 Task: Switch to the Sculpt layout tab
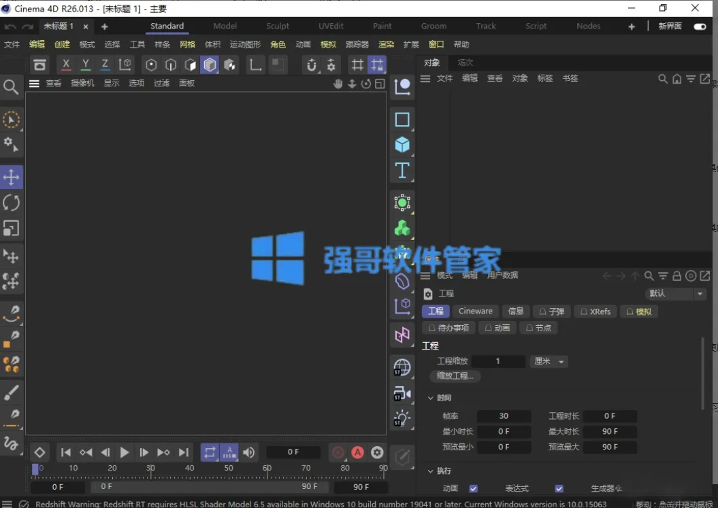[x=278, y=26]
